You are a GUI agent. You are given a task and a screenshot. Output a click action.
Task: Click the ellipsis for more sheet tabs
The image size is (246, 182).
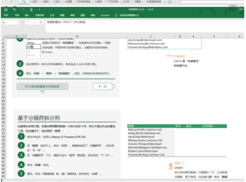(x=165, y=2)
